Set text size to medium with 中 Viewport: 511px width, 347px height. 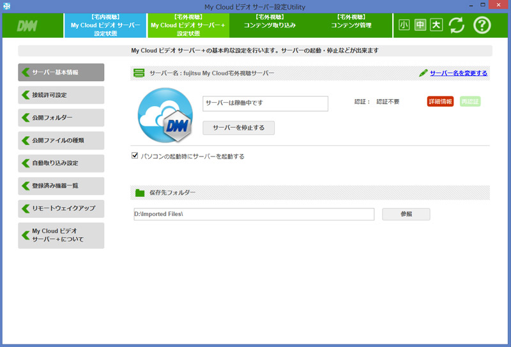click(420, 25)
